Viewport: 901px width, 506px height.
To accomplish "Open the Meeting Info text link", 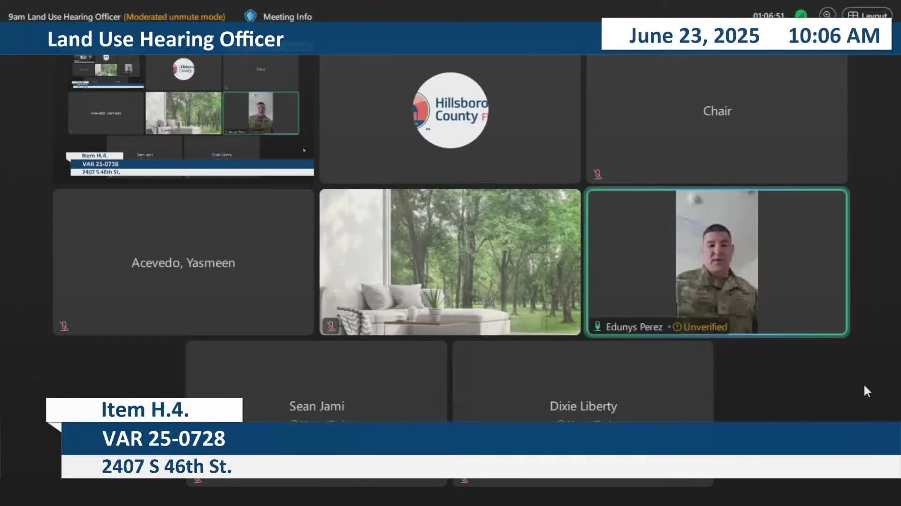I will click(x=287, y=17).
